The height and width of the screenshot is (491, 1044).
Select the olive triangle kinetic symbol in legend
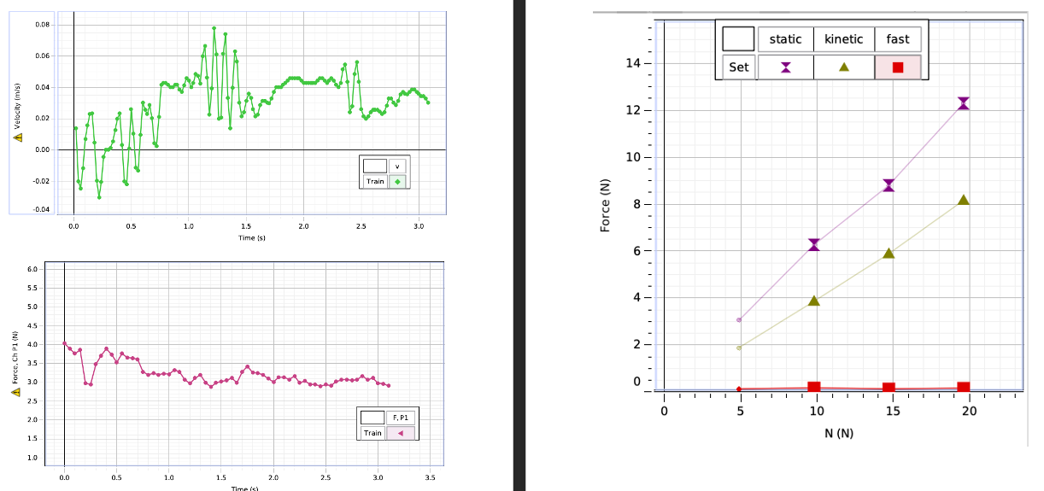pyautogui.click(x=844, y=67)
